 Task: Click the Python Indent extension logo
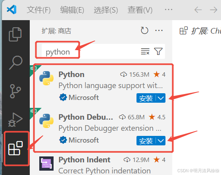point(46,164)
